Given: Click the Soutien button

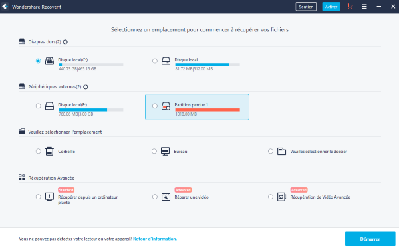Looking at the screenshot, I should pos(306,7).
